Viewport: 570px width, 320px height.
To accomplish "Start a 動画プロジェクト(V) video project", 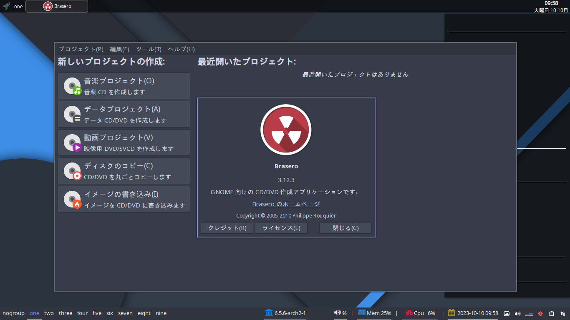I will pos(124,142).
